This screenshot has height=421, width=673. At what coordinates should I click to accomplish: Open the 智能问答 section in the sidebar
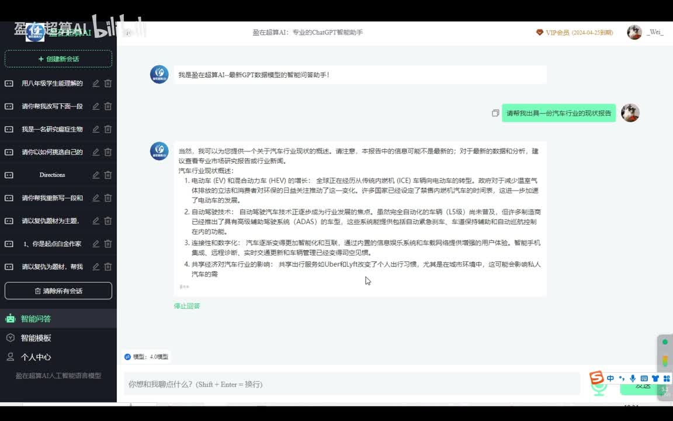point(36,319)
